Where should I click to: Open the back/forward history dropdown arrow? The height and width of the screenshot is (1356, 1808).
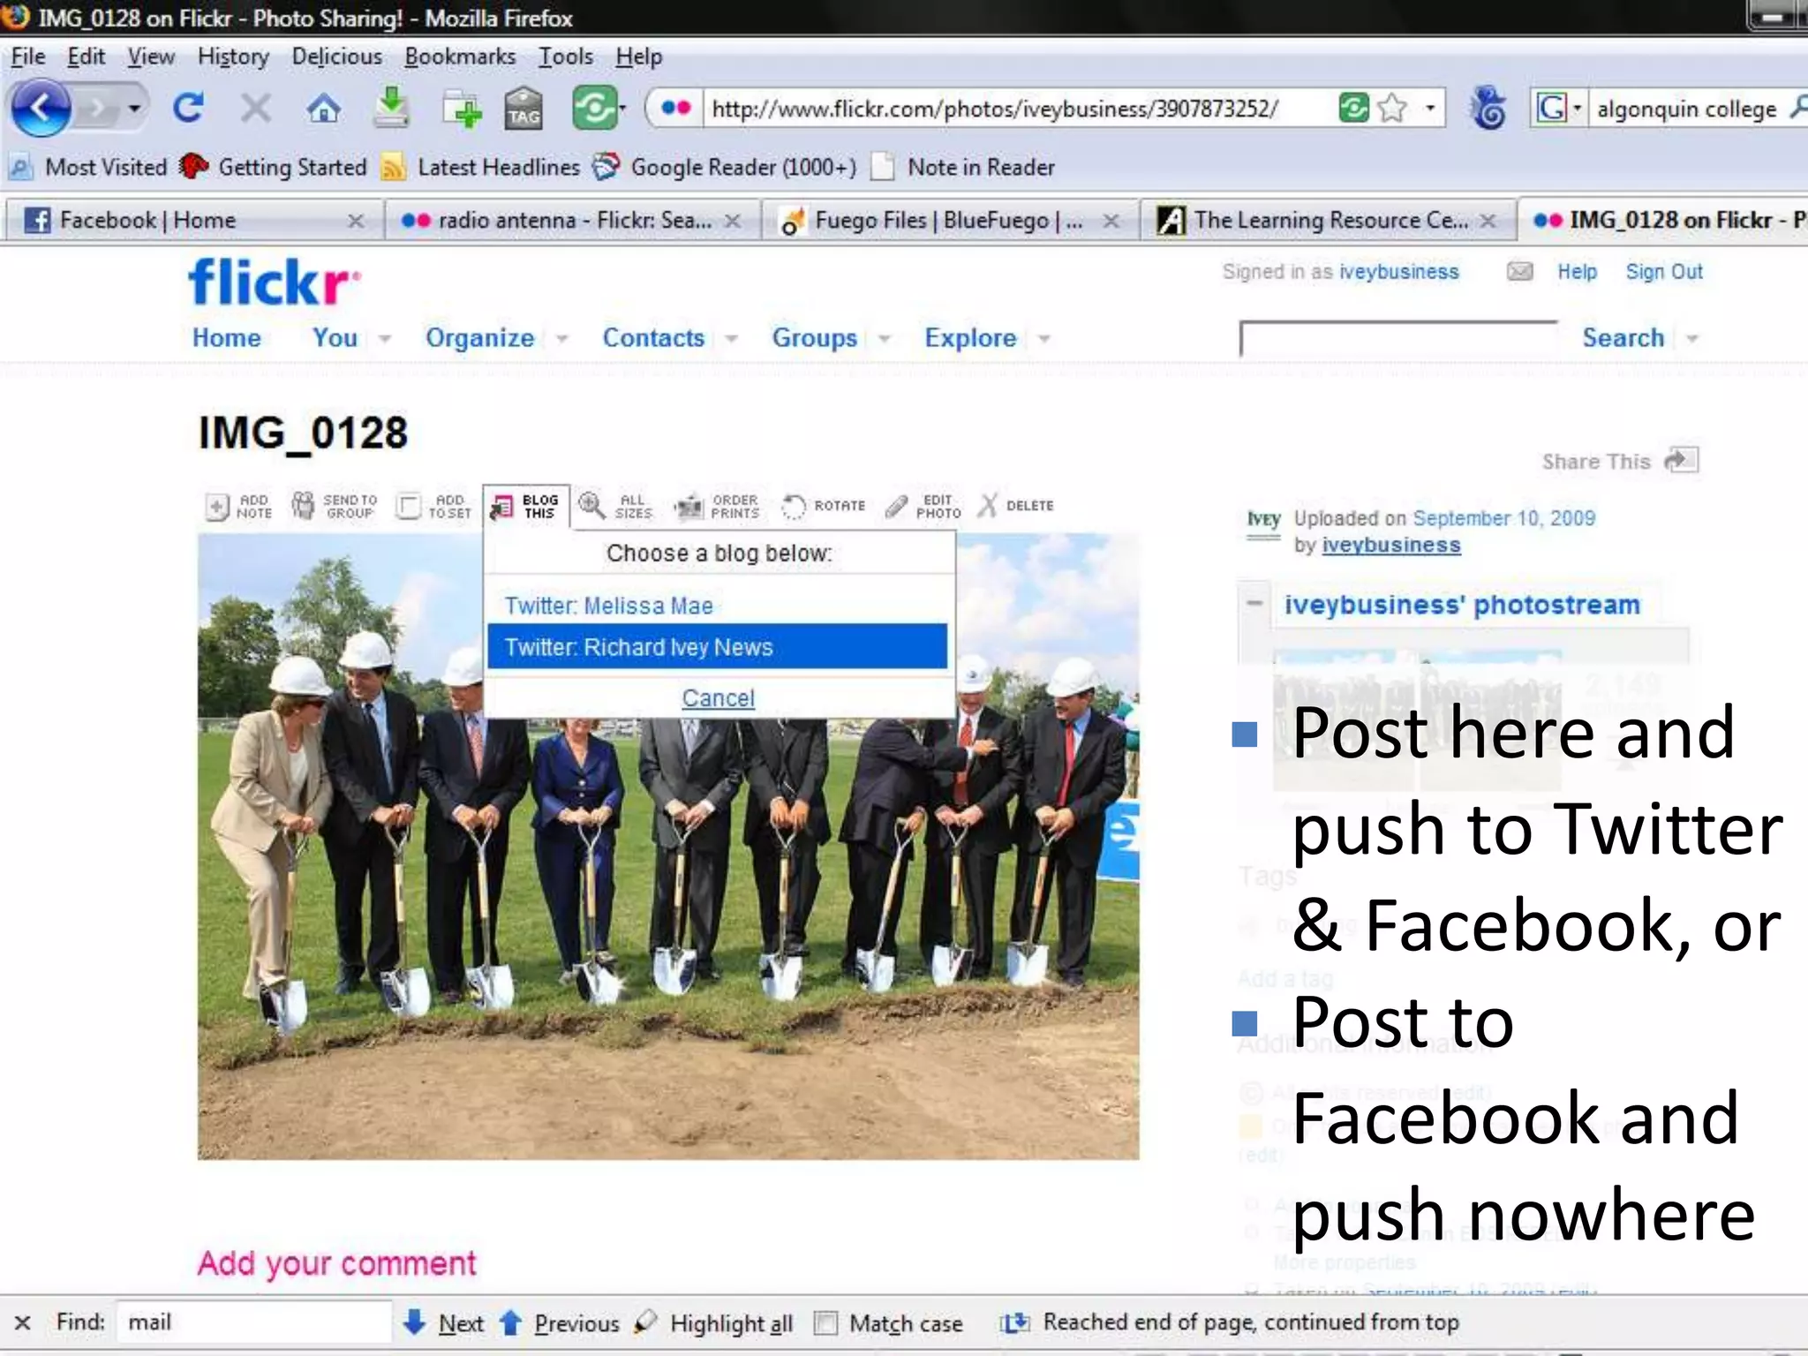click(x=134, y=109)
